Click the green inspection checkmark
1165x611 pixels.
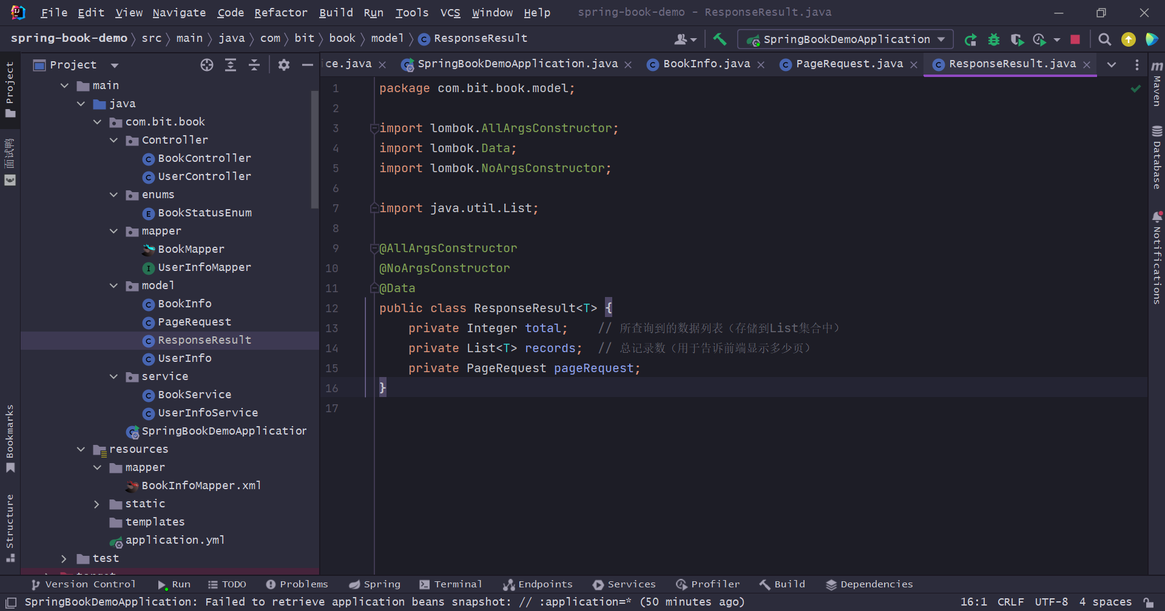point(1135,88)
